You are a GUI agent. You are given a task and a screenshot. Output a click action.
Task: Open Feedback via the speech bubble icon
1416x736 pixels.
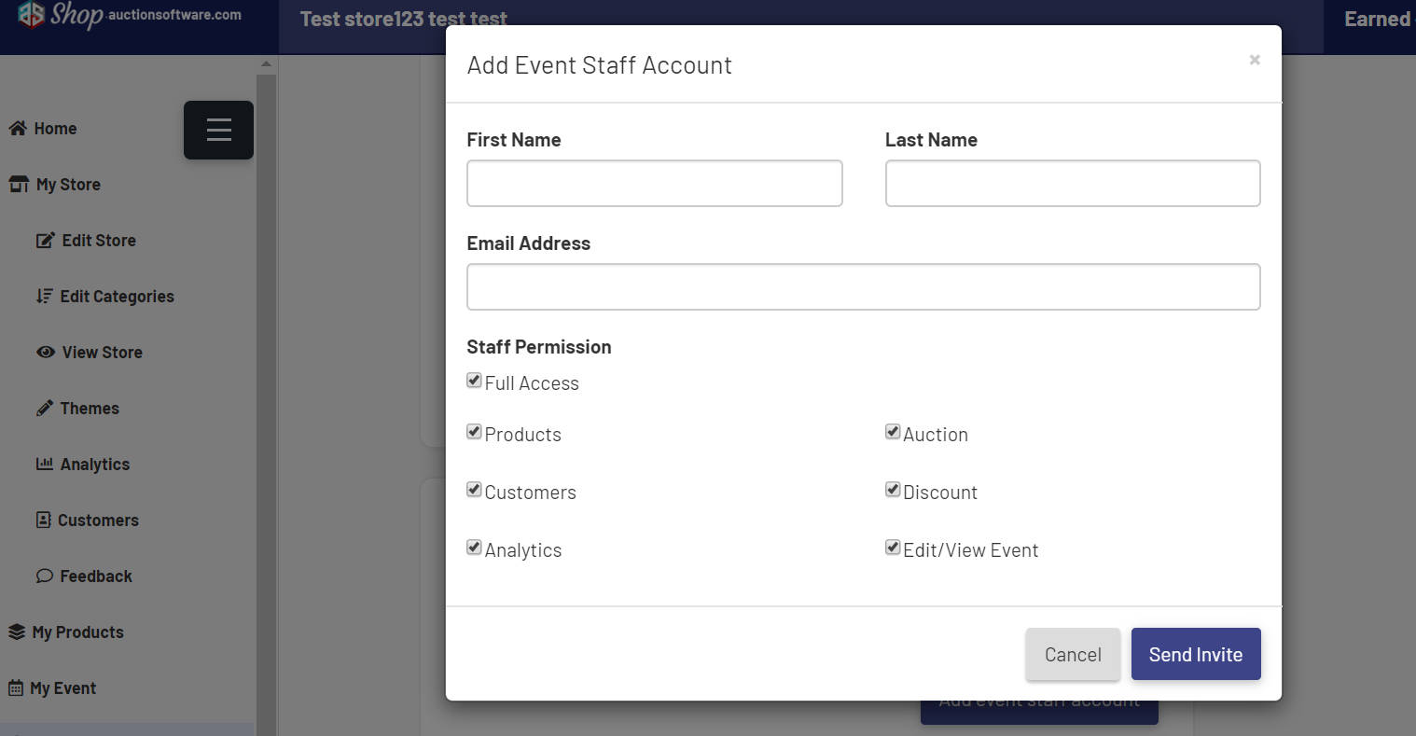(x=45, y=576)
